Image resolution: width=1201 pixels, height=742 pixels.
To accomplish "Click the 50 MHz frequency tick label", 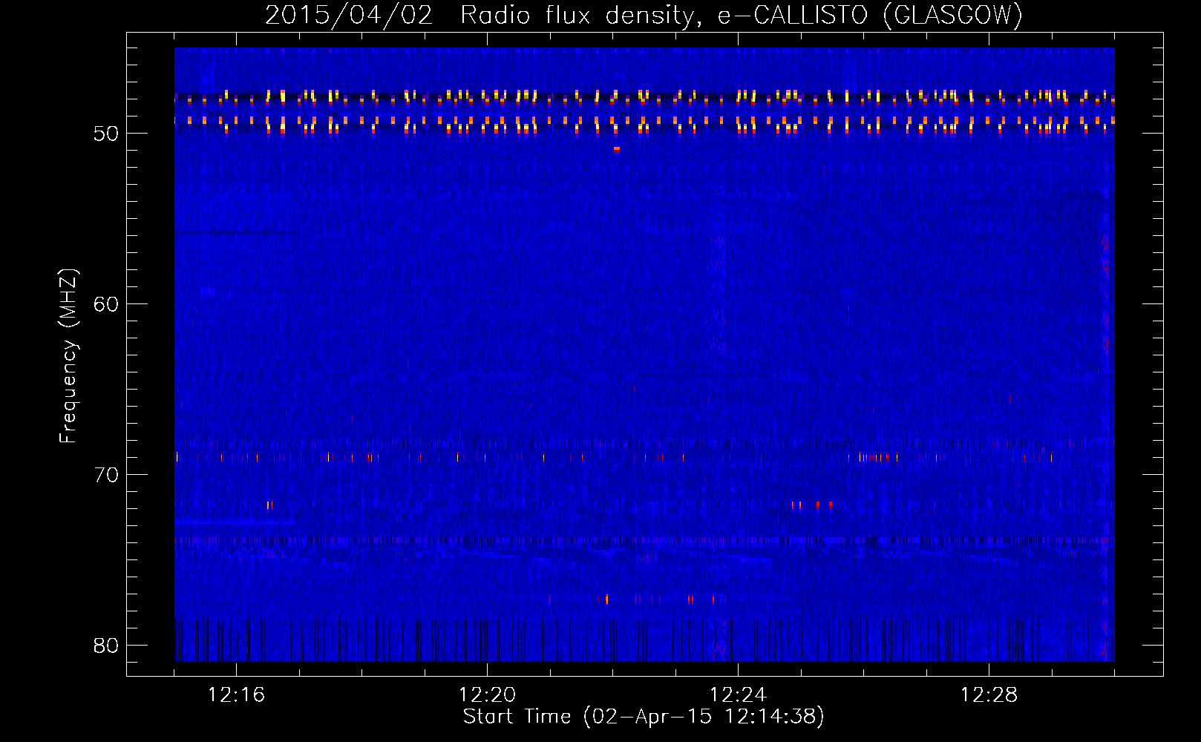I will point(106,134).
